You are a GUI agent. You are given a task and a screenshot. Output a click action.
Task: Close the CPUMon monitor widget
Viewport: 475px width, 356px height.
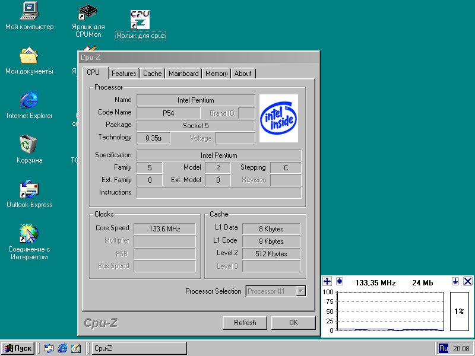pyautogui.click(x=467, y=281)
